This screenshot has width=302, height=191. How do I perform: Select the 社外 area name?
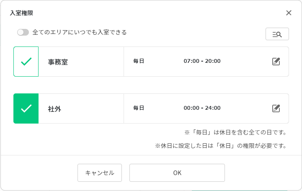coord(54,109)
